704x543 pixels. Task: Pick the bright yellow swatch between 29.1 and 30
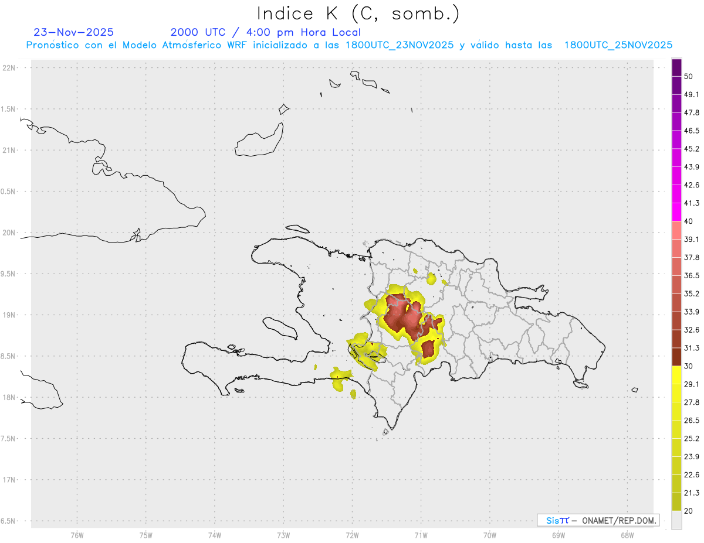click(676, 375)
